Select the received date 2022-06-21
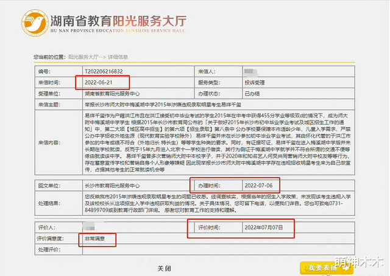Image resolution: width=390 pixels, height=276 pixels. click(x=99, y=83)
